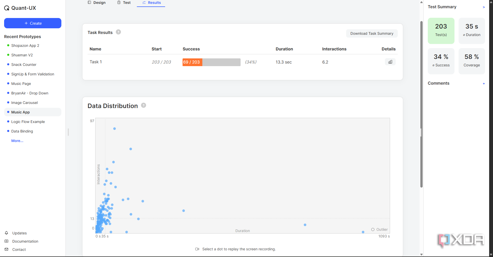Show more prototypes via More...
Screen dimensions: 493x257
pos(17,141)
